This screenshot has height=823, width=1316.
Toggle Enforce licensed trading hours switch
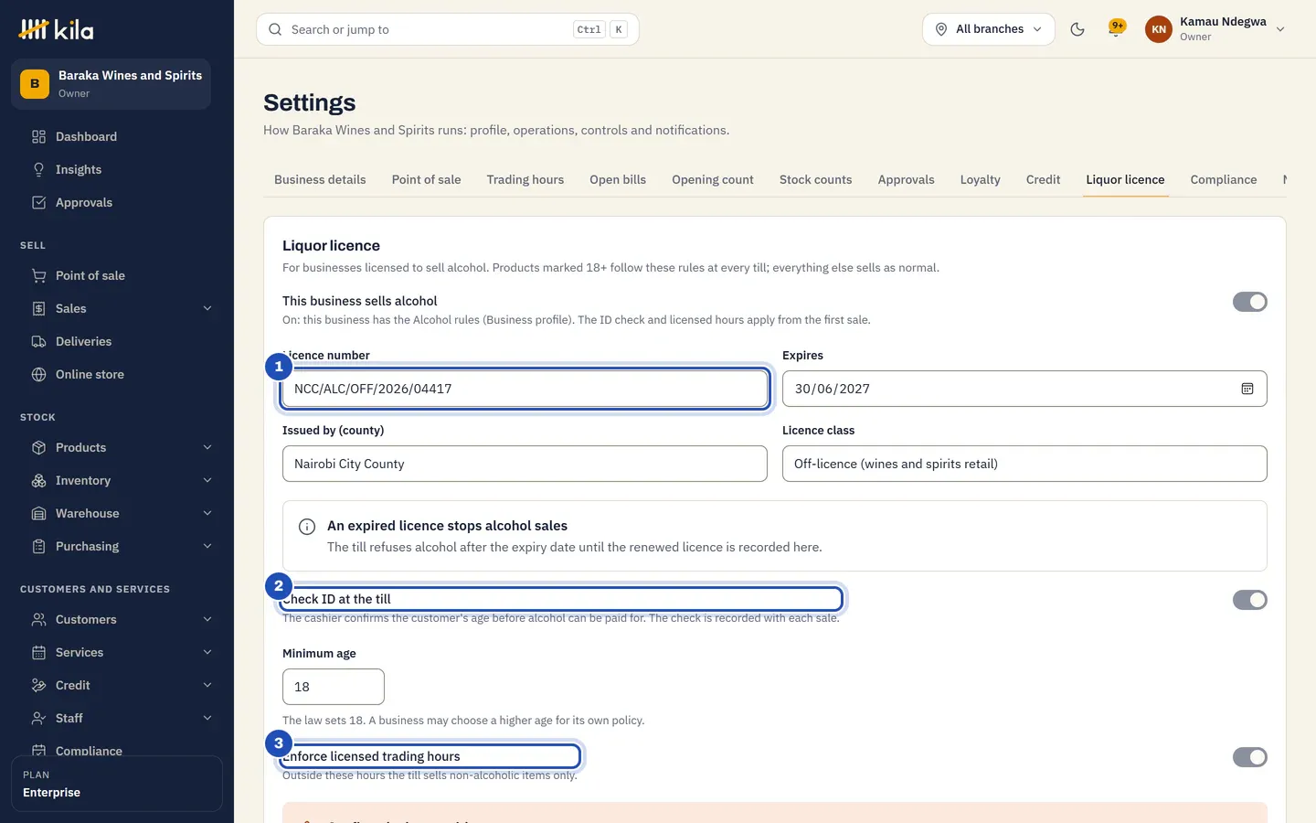tap(1250, 757)
